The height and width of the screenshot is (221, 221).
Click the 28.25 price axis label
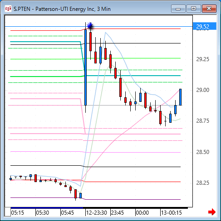(x=203, y=183)
